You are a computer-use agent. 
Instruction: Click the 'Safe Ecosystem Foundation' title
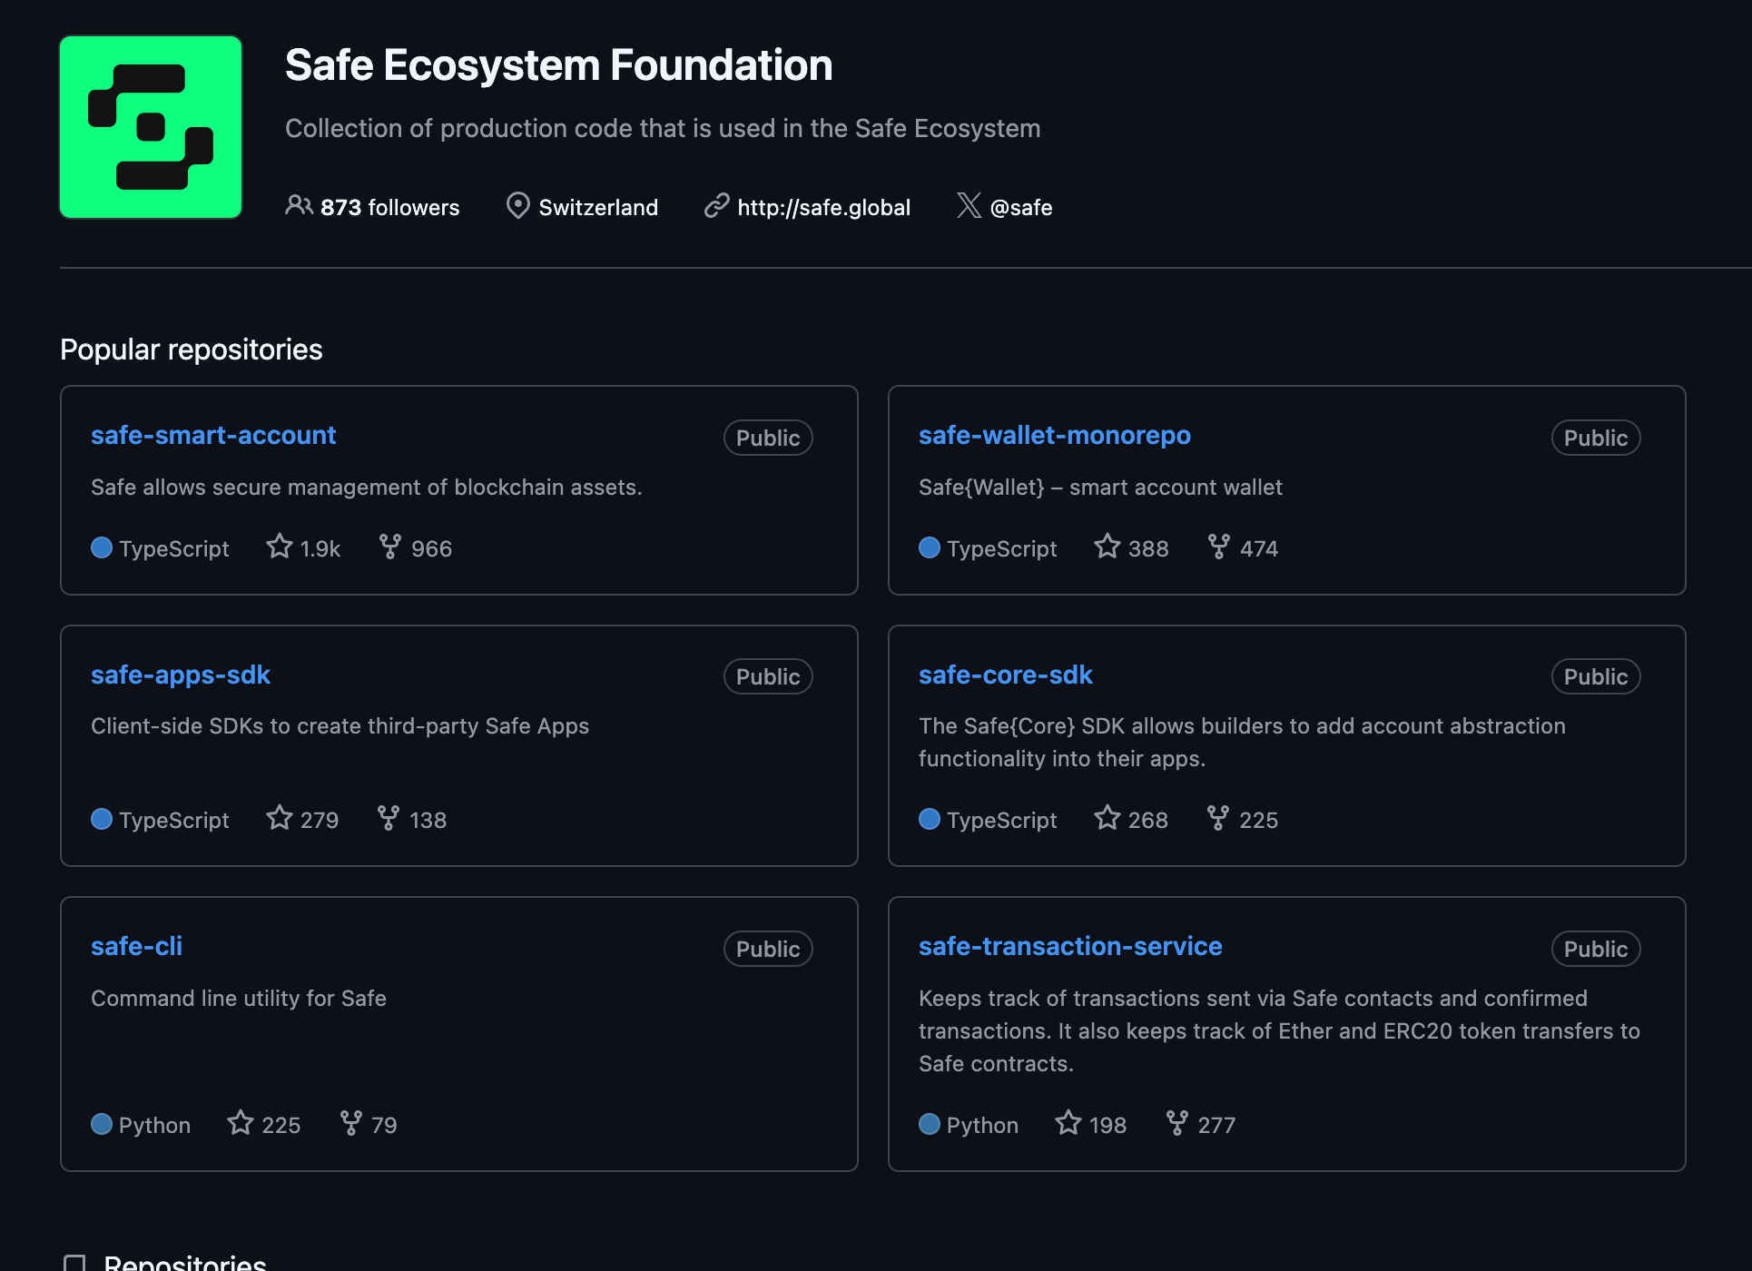[x=559, y=65]
